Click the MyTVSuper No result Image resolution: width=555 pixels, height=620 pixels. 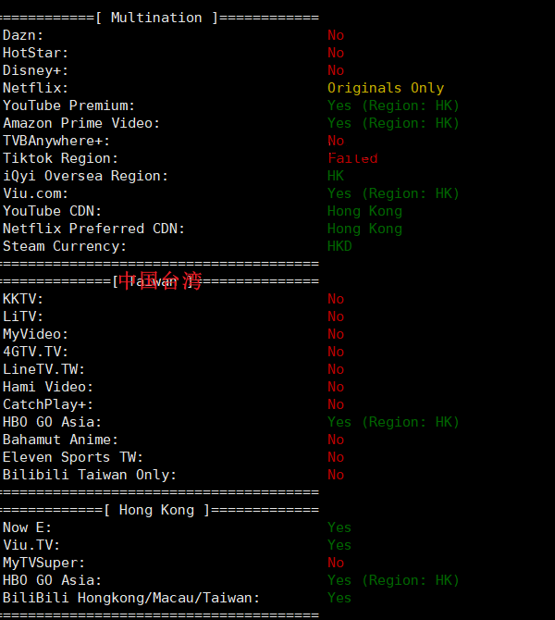336,563
